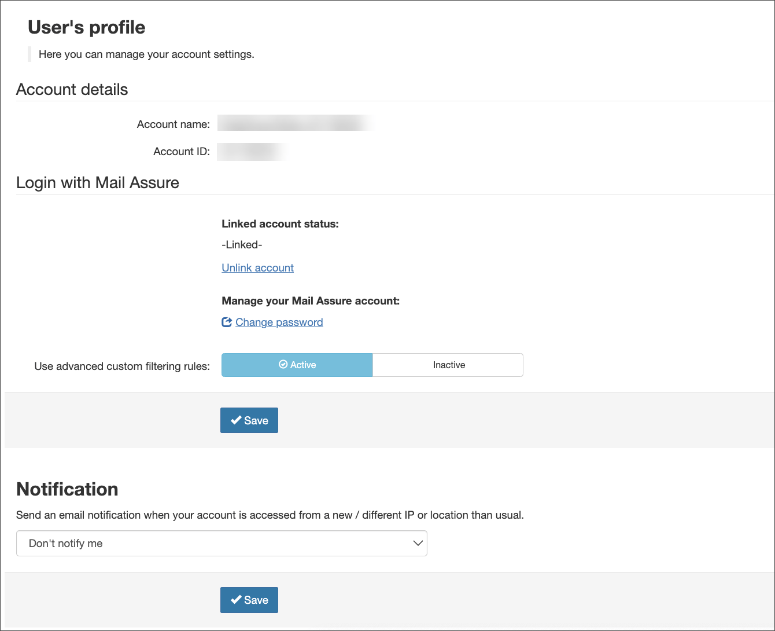Viewport: 775px width, 631px height.
Task: Click the "Login with Mail Assure" heading
Action: click(x=98, y=182)
